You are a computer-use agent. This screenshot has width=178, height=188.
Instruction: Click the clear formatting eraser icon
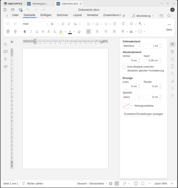pyautogui.click(x=79, y=31)
